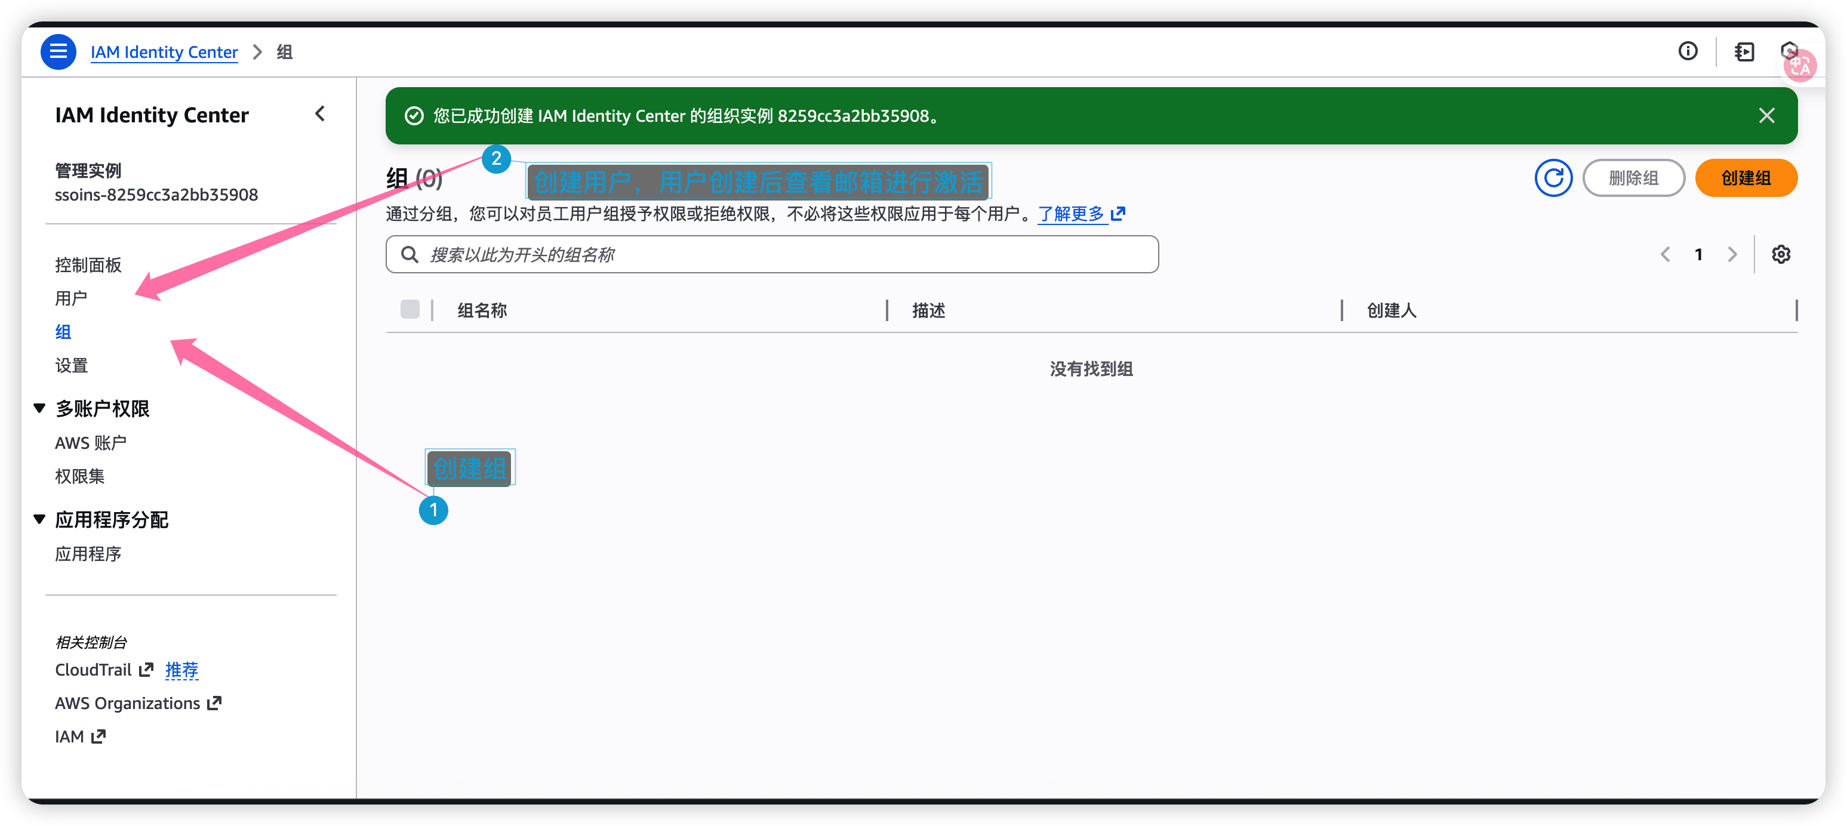Screen dimensions: 1847x826
Task: Open AWS 账户 in the sidebar
Action: 90,443
